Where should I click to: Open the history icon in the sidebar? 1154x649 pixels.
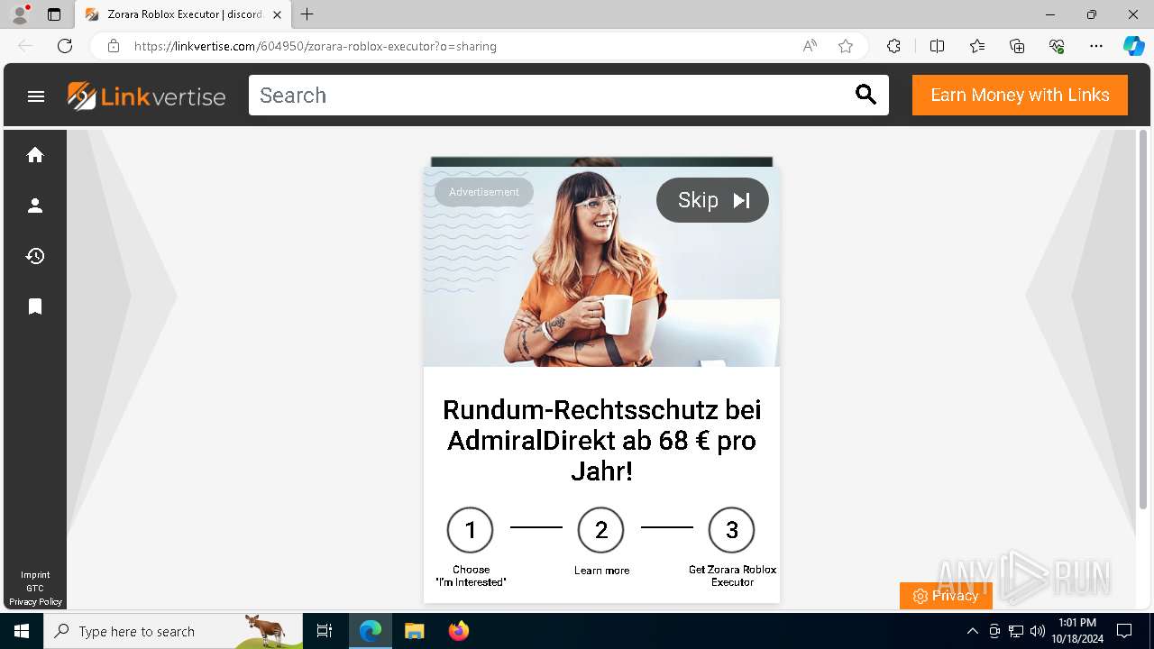tap(35, 256)
